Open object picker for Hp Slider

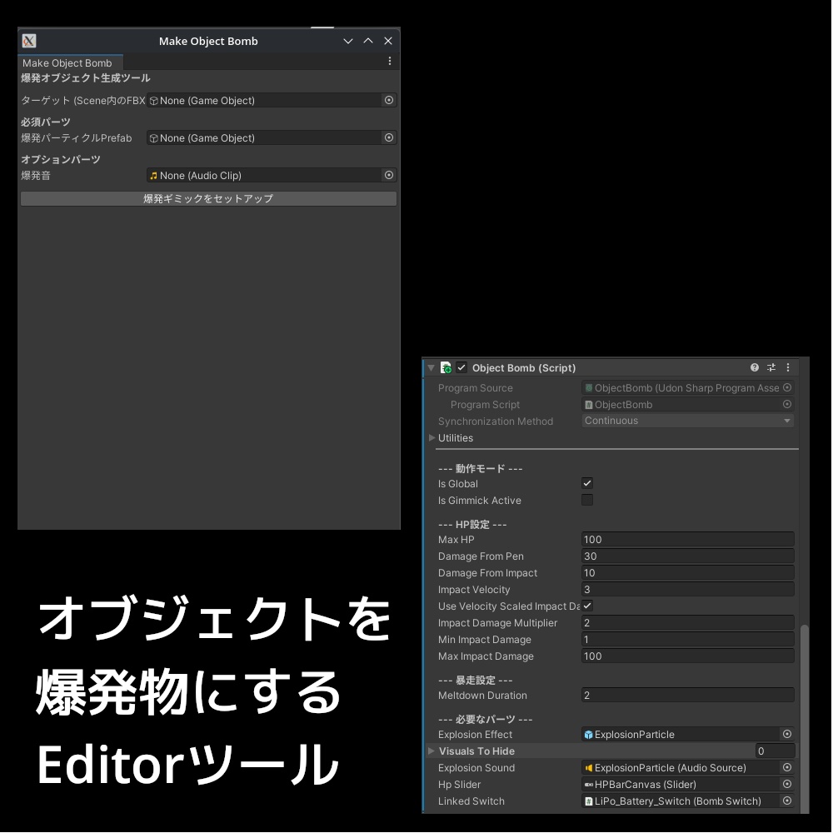[786, 784]
